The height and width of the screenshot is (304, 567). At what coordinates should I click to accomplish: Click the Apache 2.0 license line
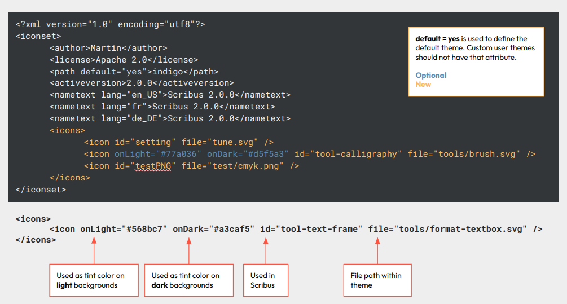pos(124,60)
